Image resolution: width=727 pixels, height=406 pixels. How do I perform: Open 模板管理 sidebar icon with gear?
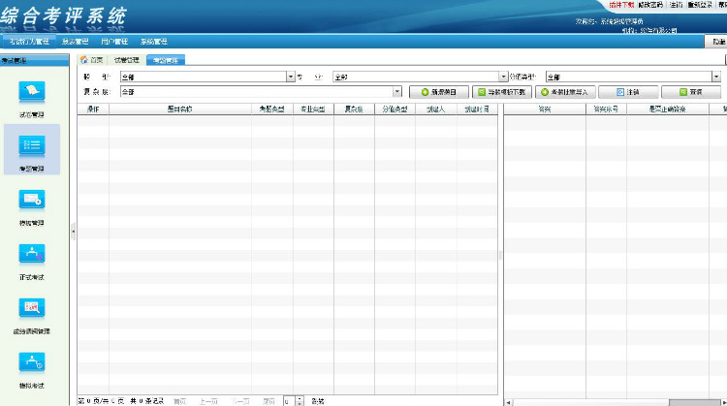point(32,200)
